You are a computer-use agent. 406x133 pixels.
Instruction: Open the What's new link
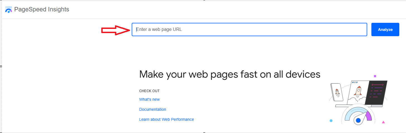click(x=149, y=99)
